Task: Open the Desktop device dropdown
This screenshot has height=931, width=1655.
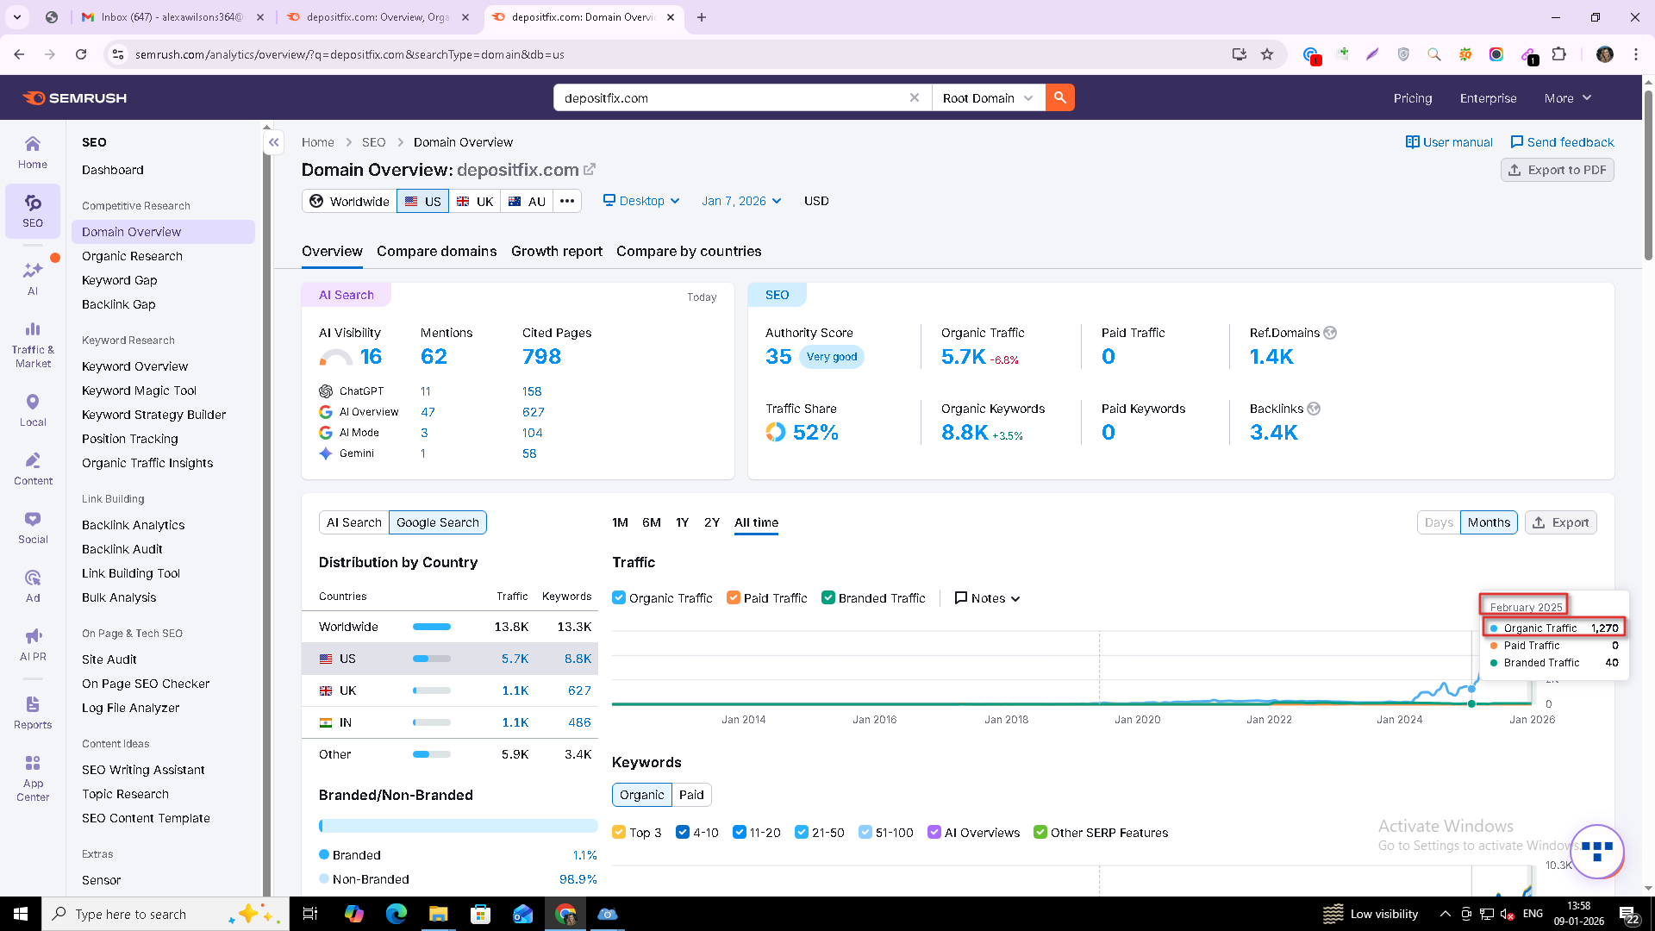Action: tap(641, 201)
